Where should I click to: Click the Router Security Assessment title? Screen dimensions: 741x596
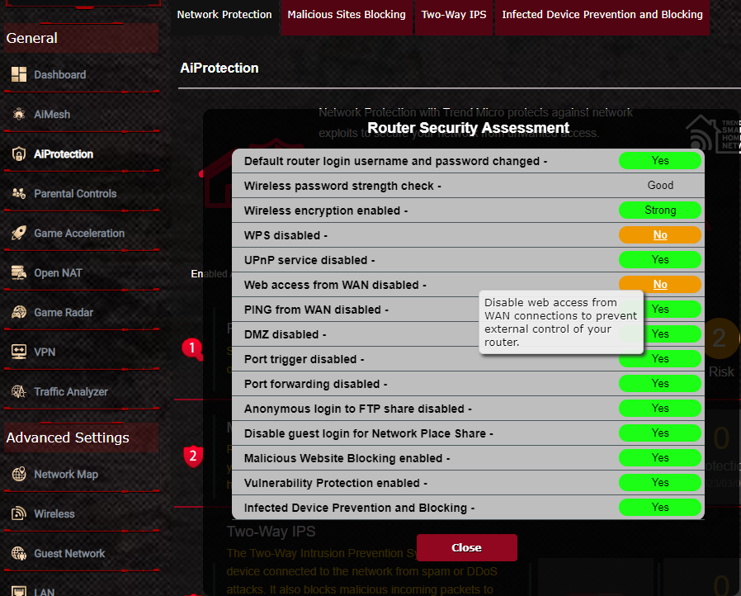point(469,128)
